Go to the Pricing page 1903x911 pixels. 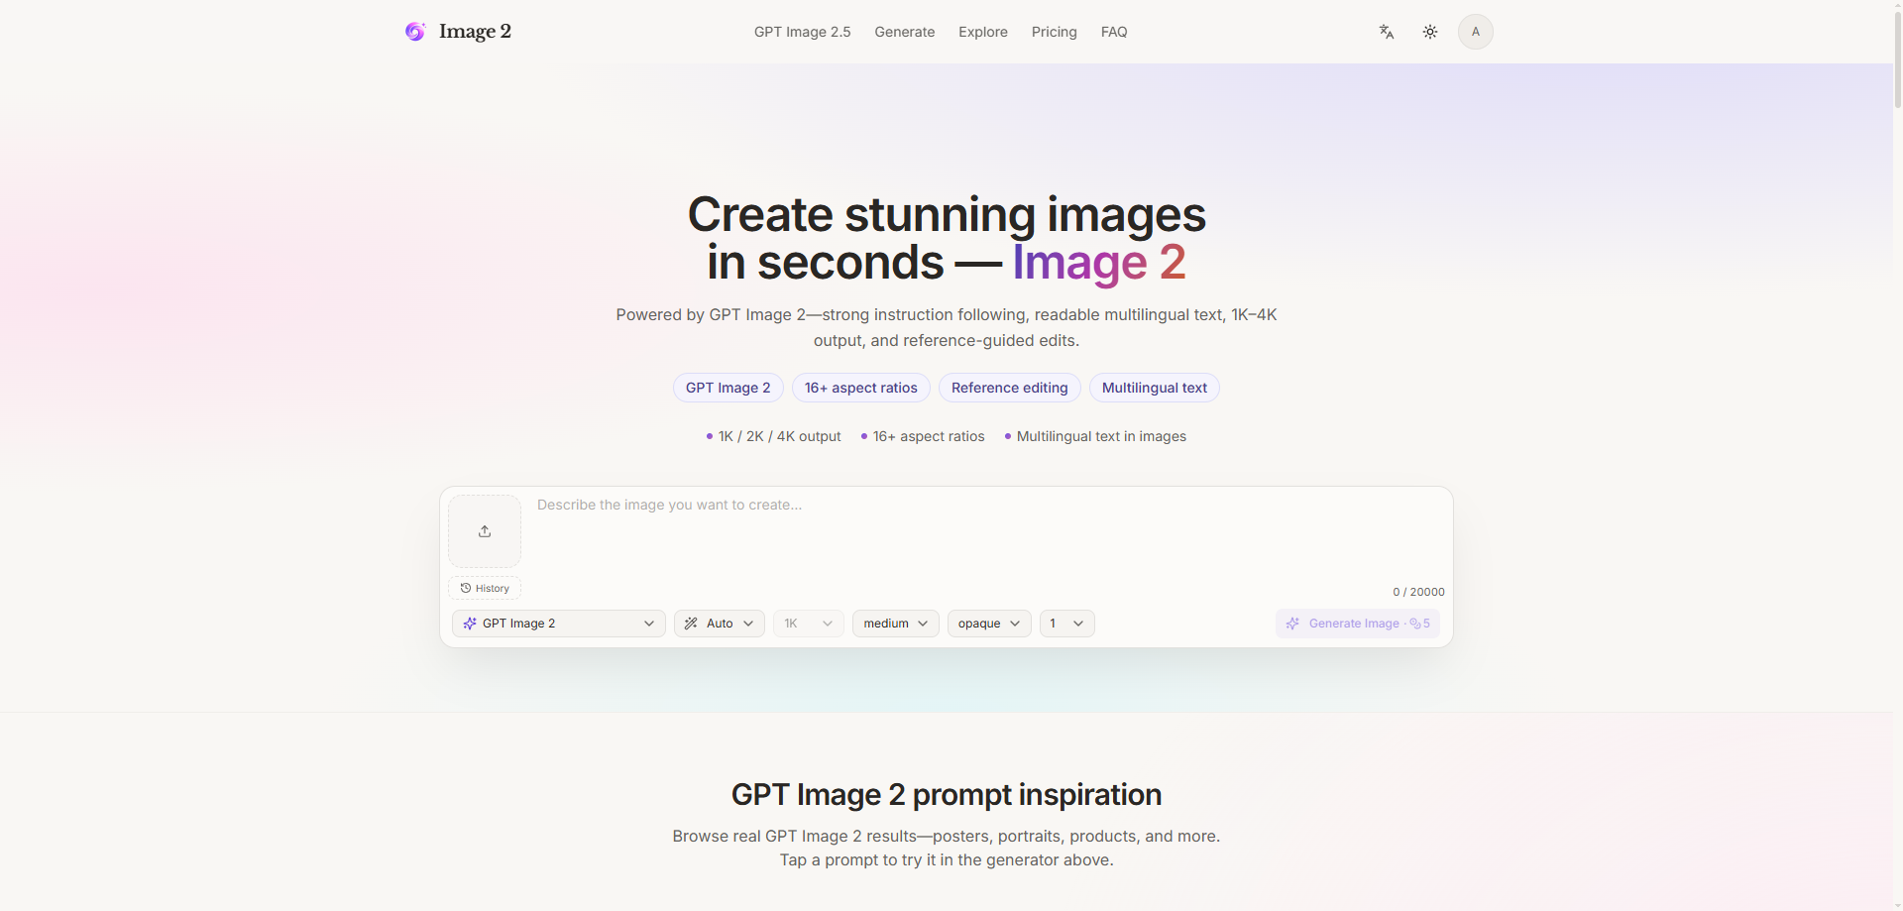pyautogui.click(x=1055, y=32)
